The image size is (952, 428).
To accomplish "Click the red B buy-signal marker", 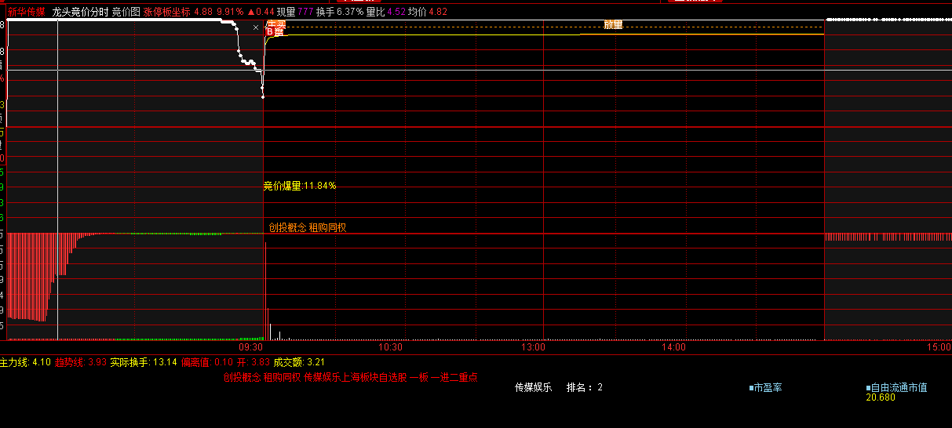I will click(x=270, y=33).
